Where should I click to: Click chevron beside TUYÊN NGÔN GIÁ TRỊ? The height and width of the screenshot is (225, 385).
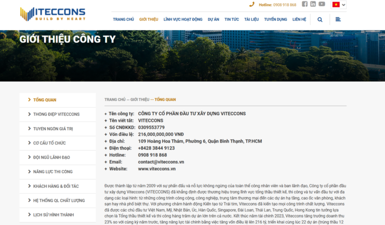coord(29,129)
